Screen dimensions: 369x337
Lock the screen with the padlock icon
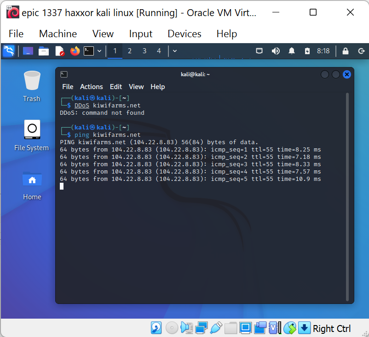[x=346, y=51]
